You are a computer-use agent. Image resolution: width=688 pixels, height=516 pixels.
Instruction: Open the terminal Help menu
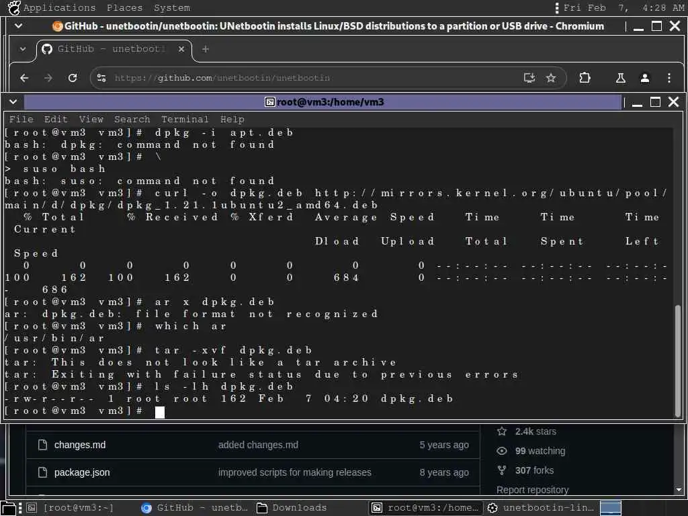click(x=232, y=120)
